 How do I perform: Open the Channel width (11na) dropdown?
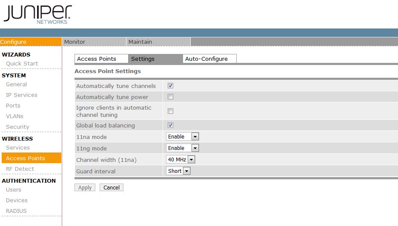pos(180,160)
